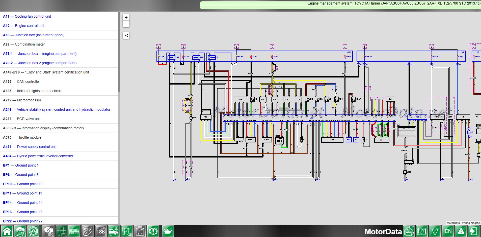
Task: Open the vehicle component location icon
Action: (x=114, y=231)
